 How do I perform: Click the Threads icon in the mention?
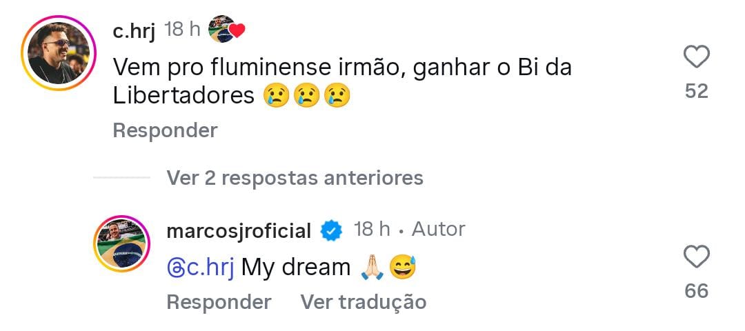click(176, 268)
